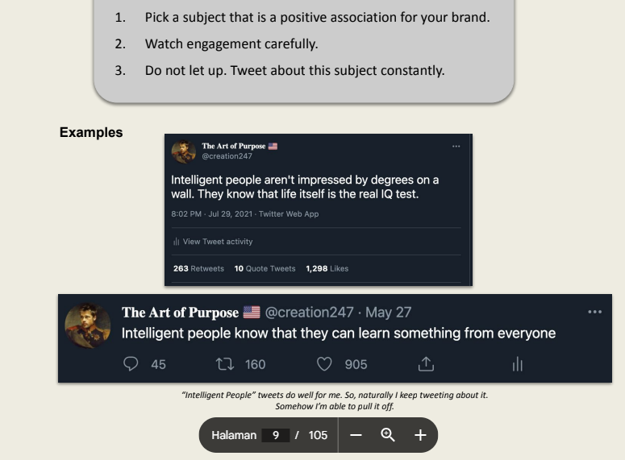
Task: Click the zoom out minus icon
Action: tap(356, 435)
